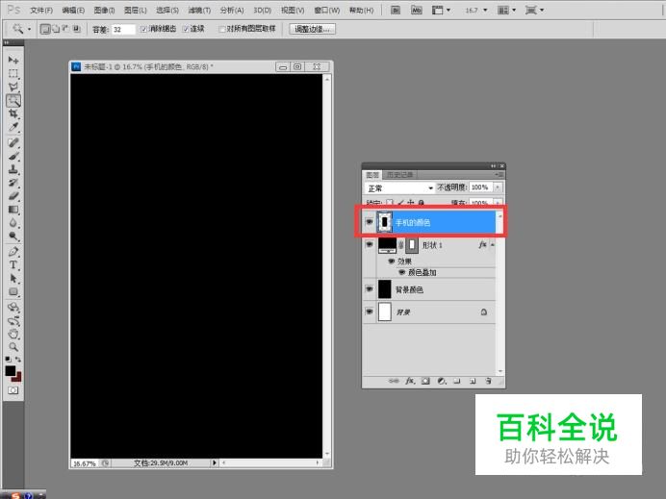Enable 对所有图层取样 checkbox

tap(221, 29)
